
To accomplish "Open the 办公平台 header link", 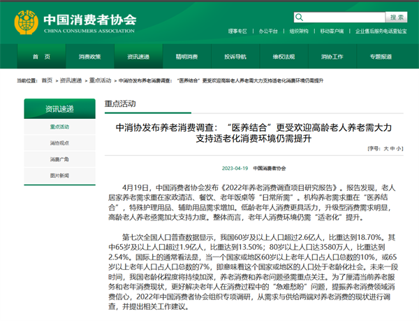I will (268, 31).
